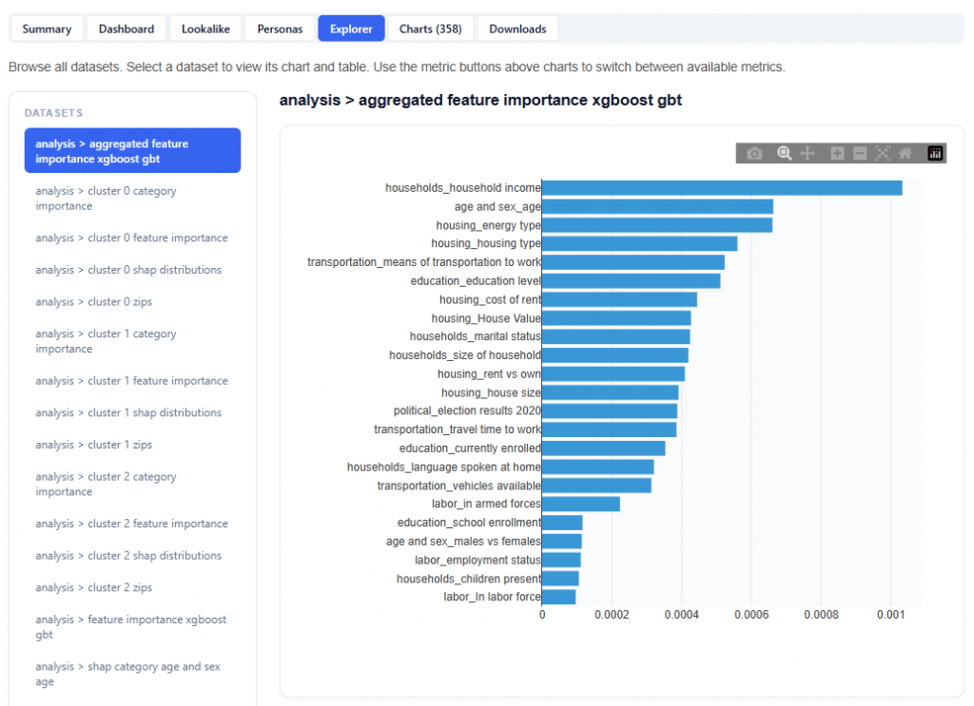Click the Autoscale chart icon
Image resolution: width=974 pixels, height=706 pixels.
883,153
